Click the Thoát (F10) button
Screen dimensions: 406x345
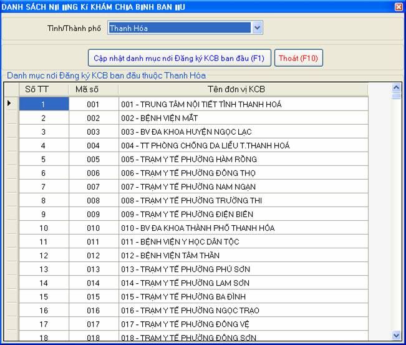click(x=299, y=58)
